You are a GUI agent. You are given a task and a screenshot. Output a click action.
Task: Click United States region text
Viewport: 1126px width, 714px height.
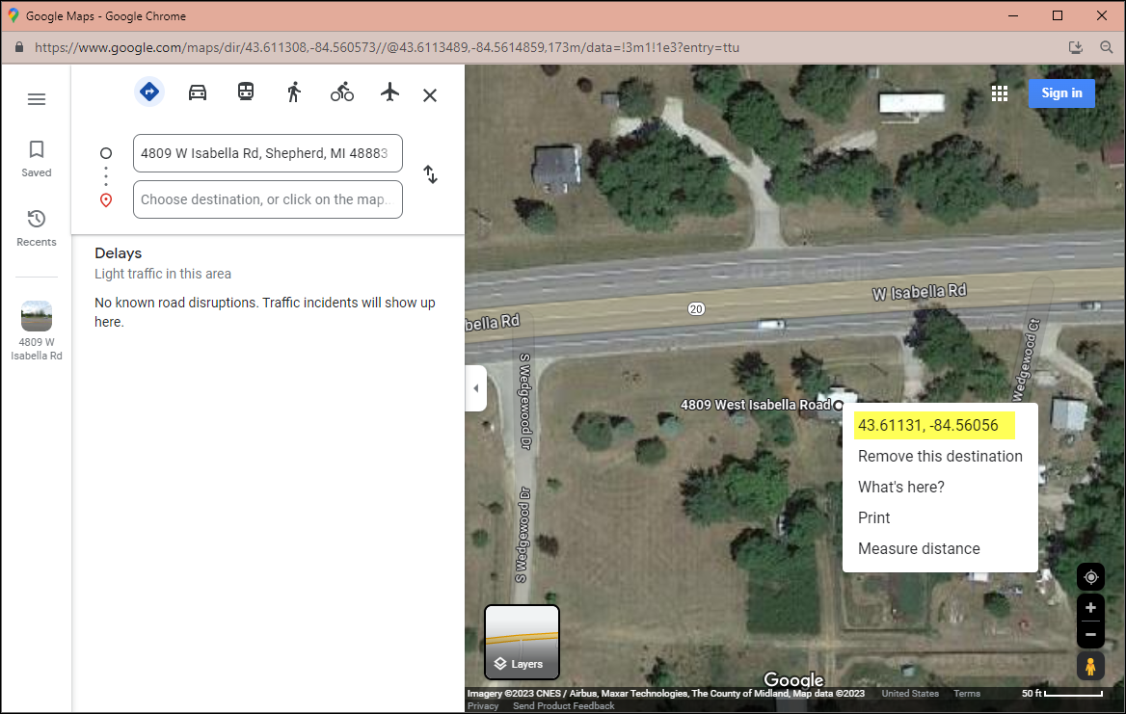click(x=910, y=693)
